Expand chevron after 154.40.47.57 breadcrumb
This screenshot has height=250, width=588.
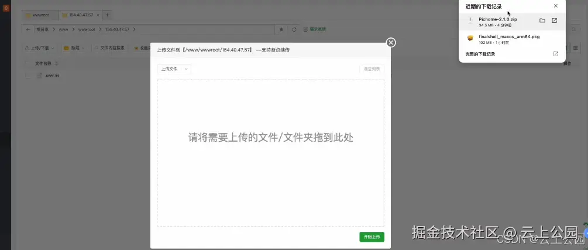[x=134, y=29]
